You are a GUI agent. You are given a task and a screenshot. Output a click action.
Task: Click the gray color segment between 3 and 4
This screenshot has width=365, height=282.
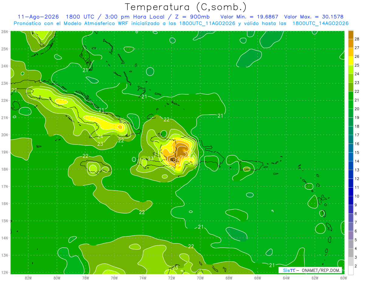351,253
